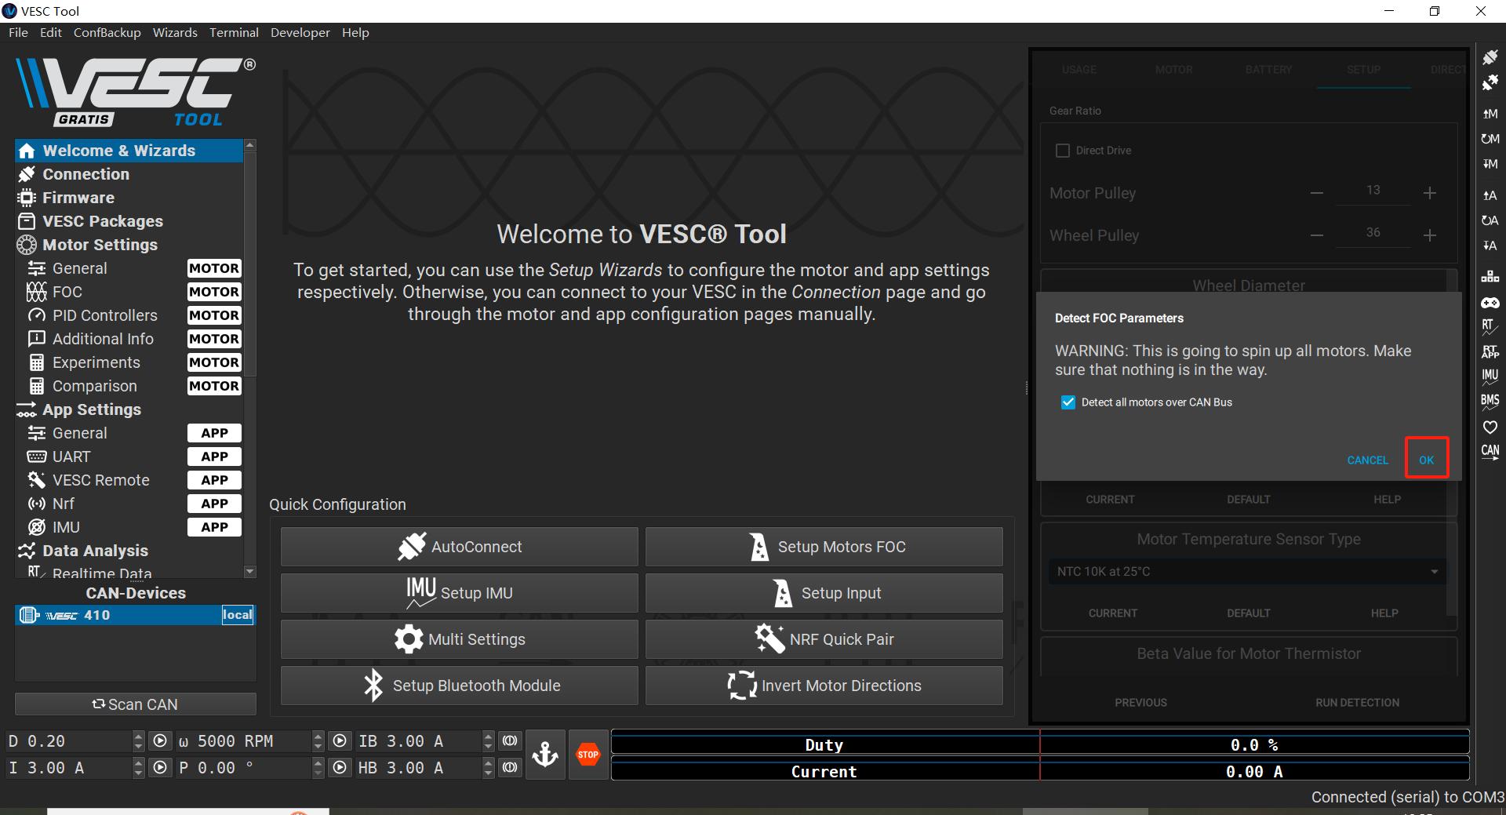Toggle the heart alive-packets icon
The width and height of the screenshot is (1506, 815).
[x=1490, y=428]
